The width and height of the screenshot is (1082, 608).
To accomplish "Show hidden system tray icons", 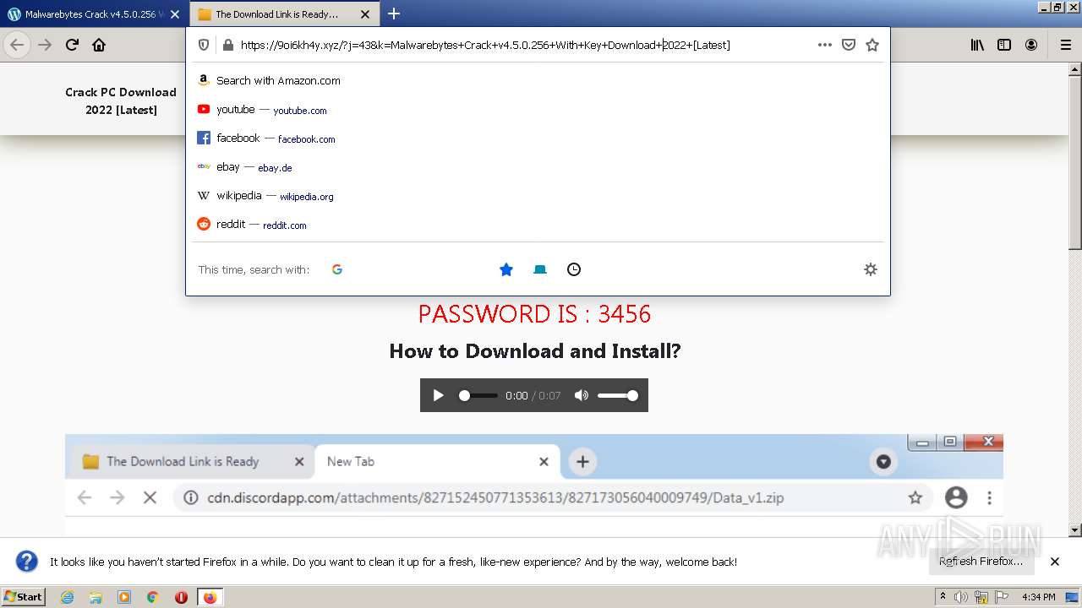I will [x=943, y=596].
